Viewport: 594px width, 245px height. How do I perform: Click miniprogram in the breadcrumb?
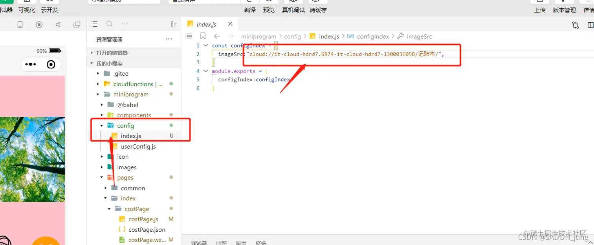click(x=258, y=36)
